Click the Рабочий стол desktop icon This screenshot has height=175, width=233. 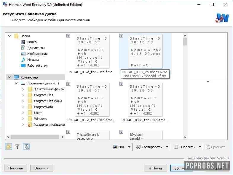pyautogui.click(x=23, y=66)
